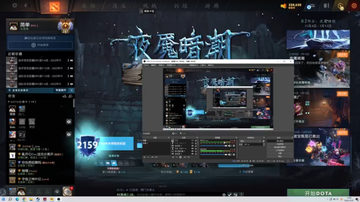Click the gold shards balance icon

coord(284,6)
